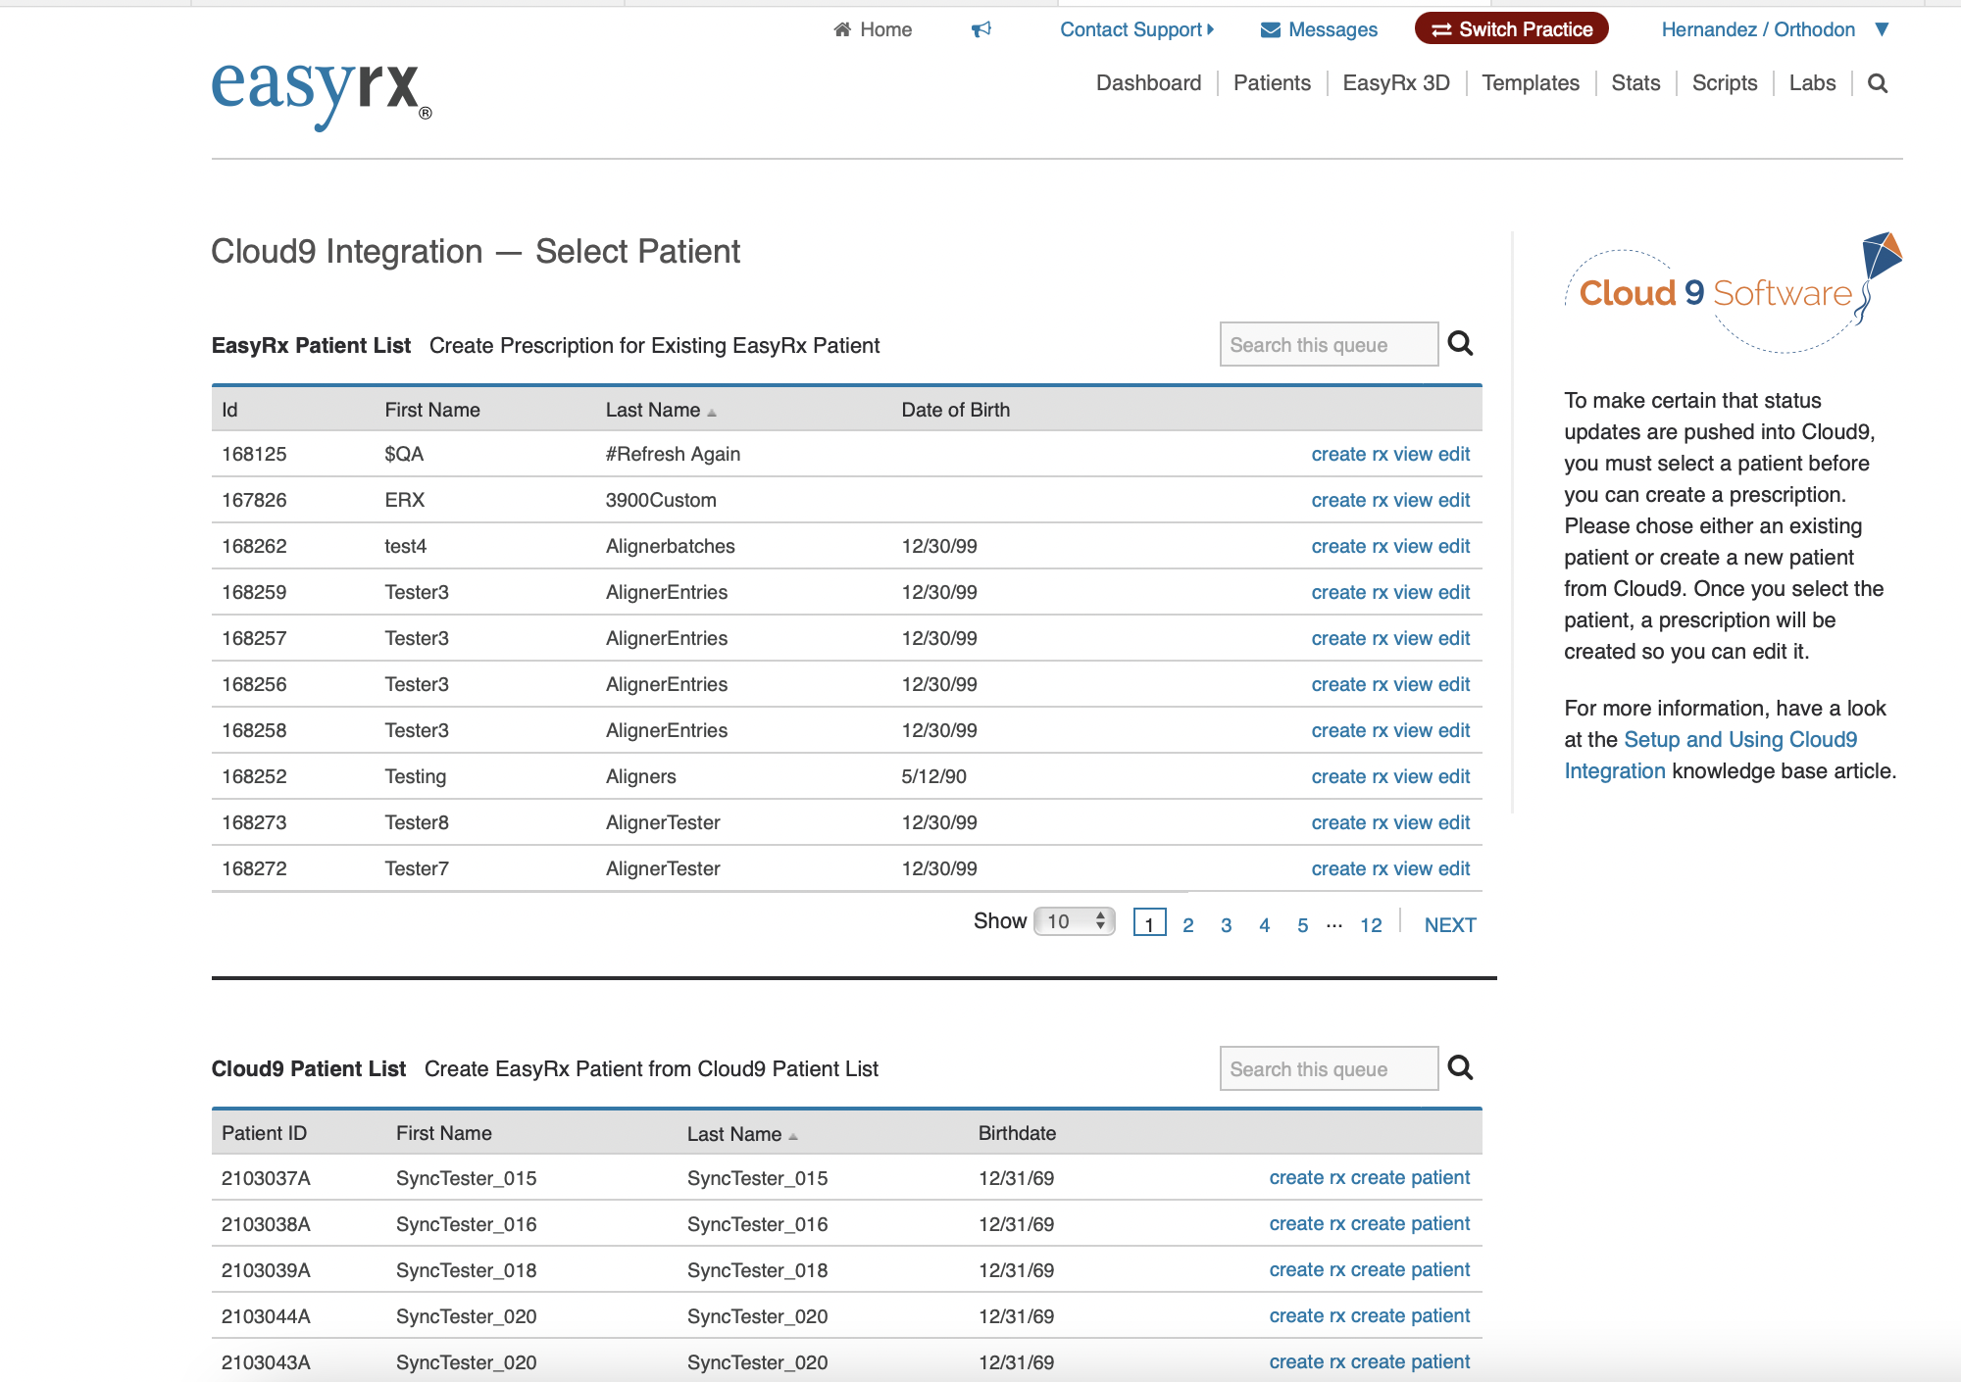Go to page 3 of EasyRx list
This screenshot has height=1382, width=1961.
[1226, 925]
